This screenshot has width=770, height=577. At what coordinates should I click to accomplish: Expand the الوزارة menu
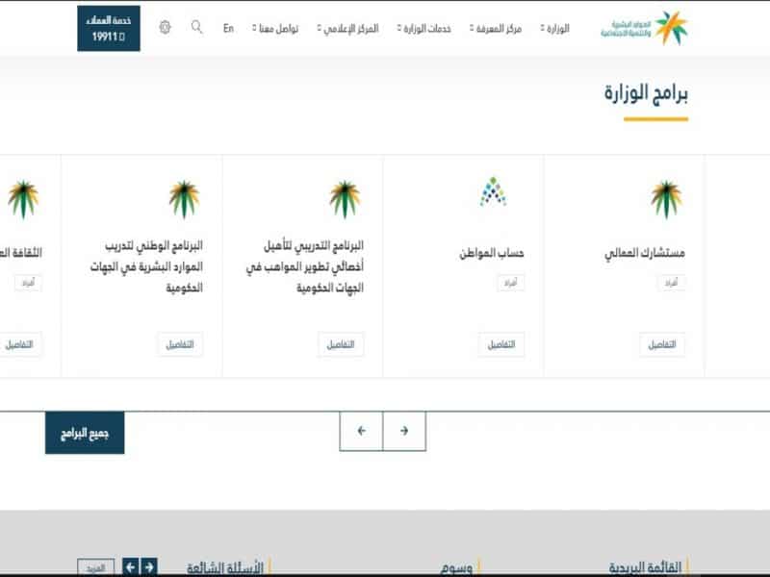point(555,29)
